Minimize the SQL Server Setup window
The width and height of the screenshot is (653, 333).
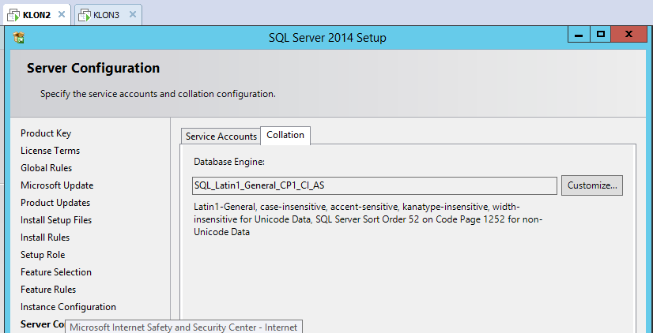(578, 35)
